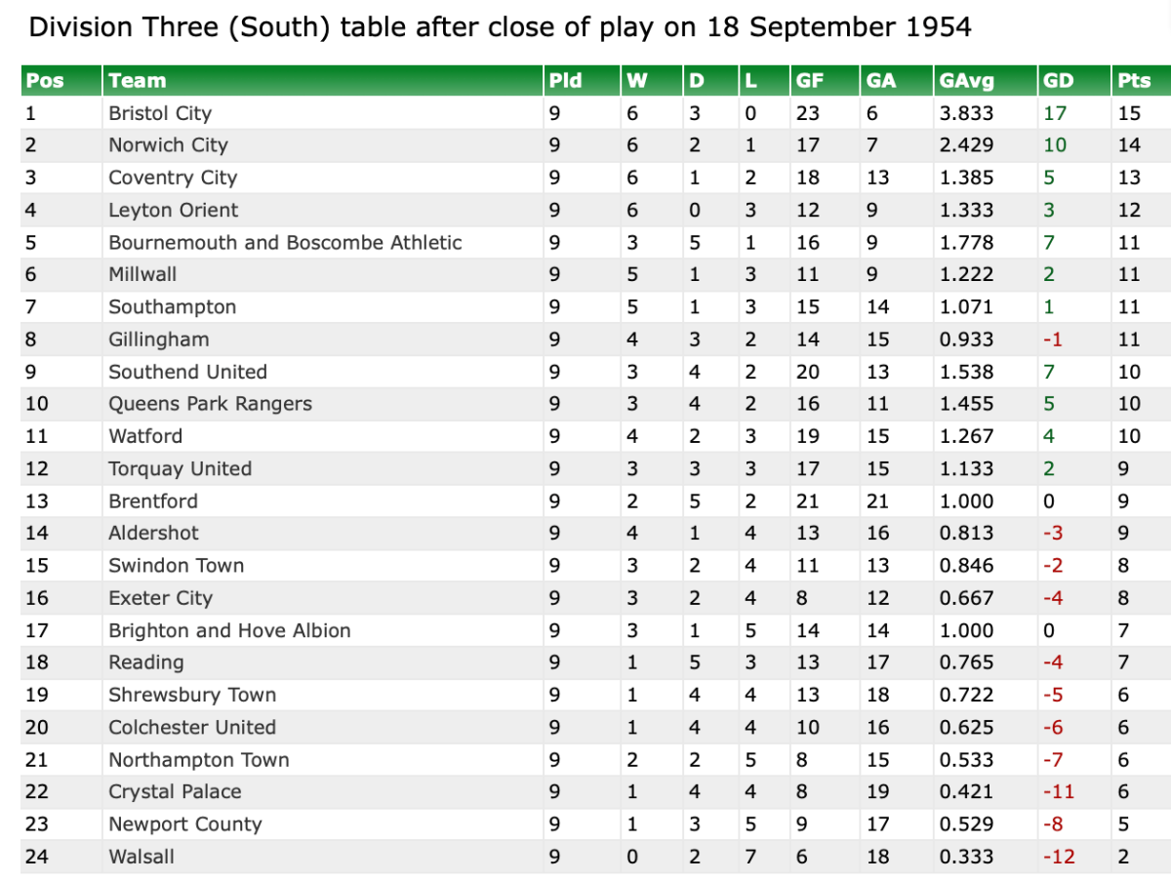Click the GF column header
Image resolution: width=1171 pixels, height=882 pixels.
810,81
